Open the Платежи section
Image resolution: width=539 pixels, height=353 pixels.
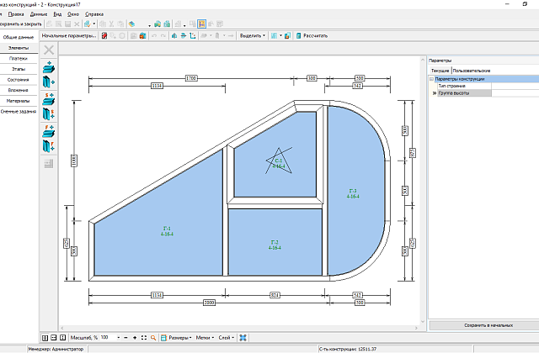19,59
